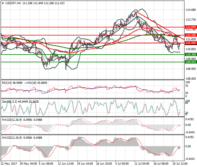Click the 18 Jul 08:00 date label
Image resolution: width=197 pixels, height=167 pixels.
pos(161,164)
